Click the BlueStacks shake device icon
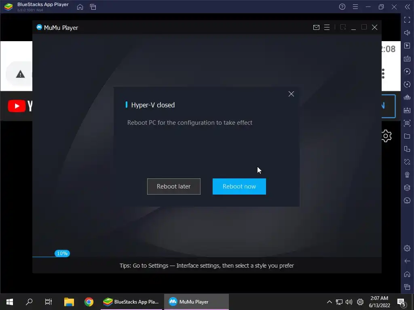414x310 pixels. (407, 162)
